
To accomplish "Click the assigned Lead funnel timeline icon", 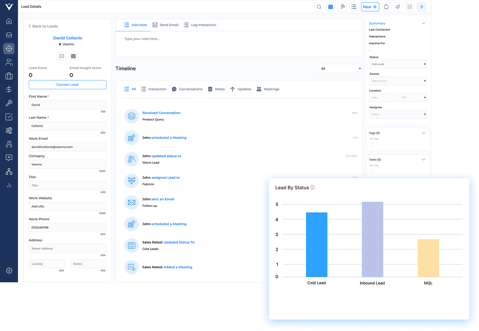I will tap(131, 181).
